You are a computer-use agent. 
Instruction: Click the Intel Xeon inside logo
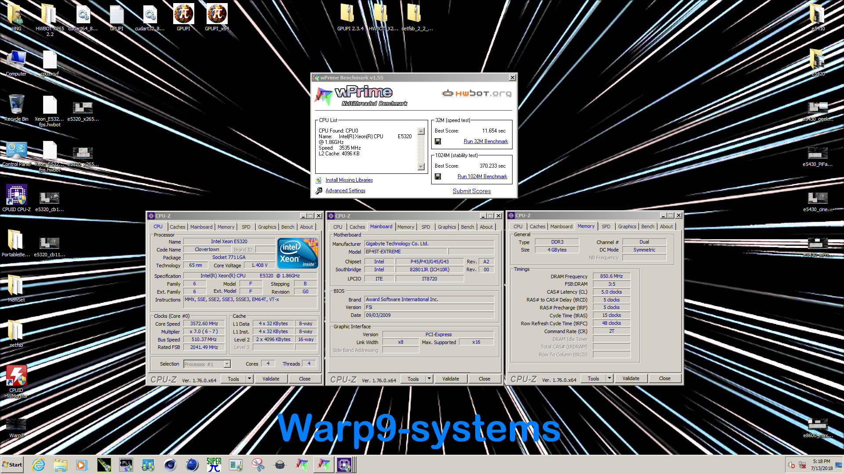point(298,253)
